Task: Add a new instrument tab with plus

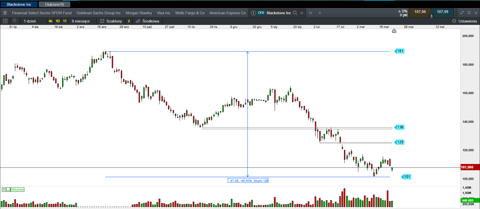Action: tap(320, 13)
